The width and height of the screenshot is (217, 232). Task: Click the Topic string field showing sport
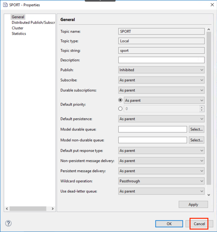161,51
